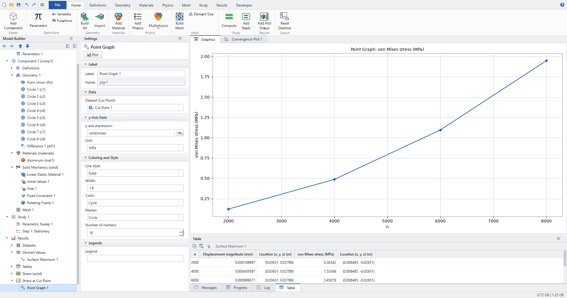Click the Functions button
The height and width of the screenshot is (298, 567).
coord(62,21)
